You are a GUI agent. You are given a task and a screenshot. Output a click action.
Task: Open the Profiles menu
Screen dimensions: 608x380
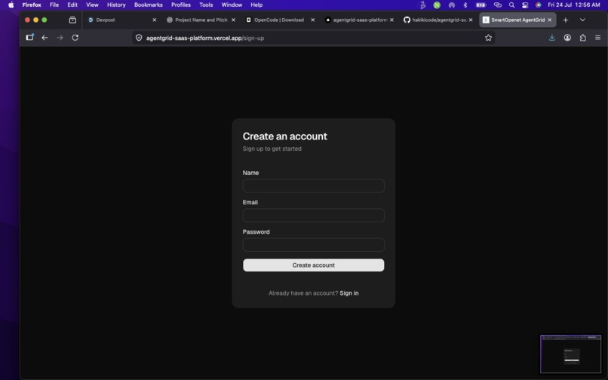coord(181,5)
